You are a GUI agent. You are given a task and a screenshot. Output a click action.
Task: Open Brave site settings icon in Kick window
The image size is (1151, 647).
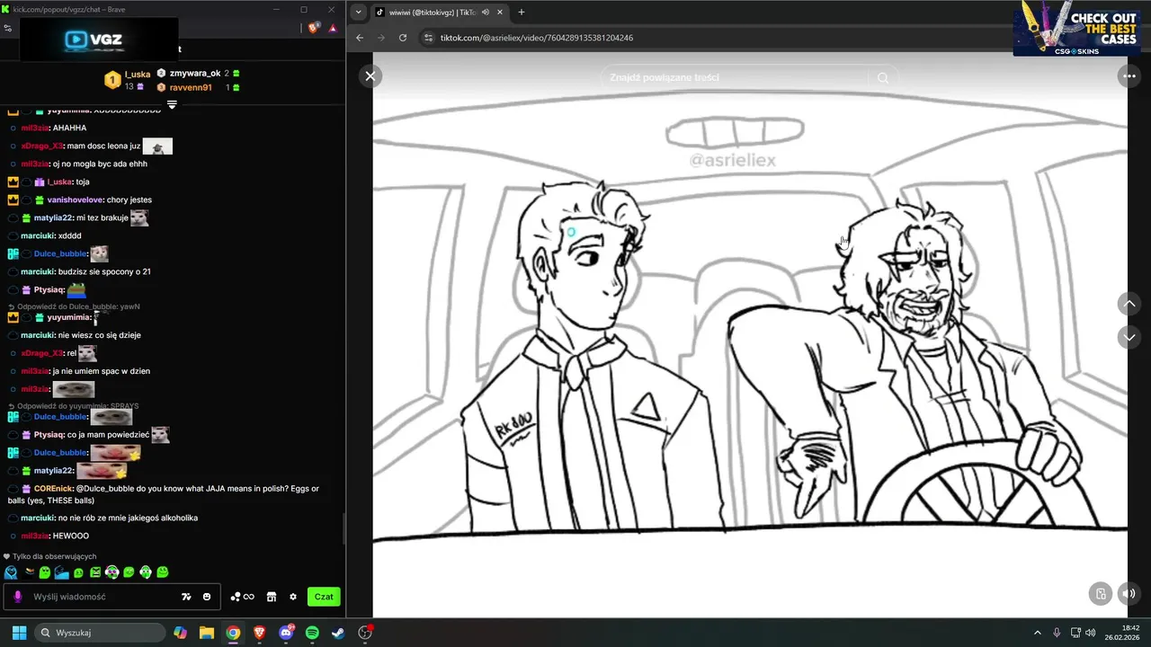tap(8, 28)
